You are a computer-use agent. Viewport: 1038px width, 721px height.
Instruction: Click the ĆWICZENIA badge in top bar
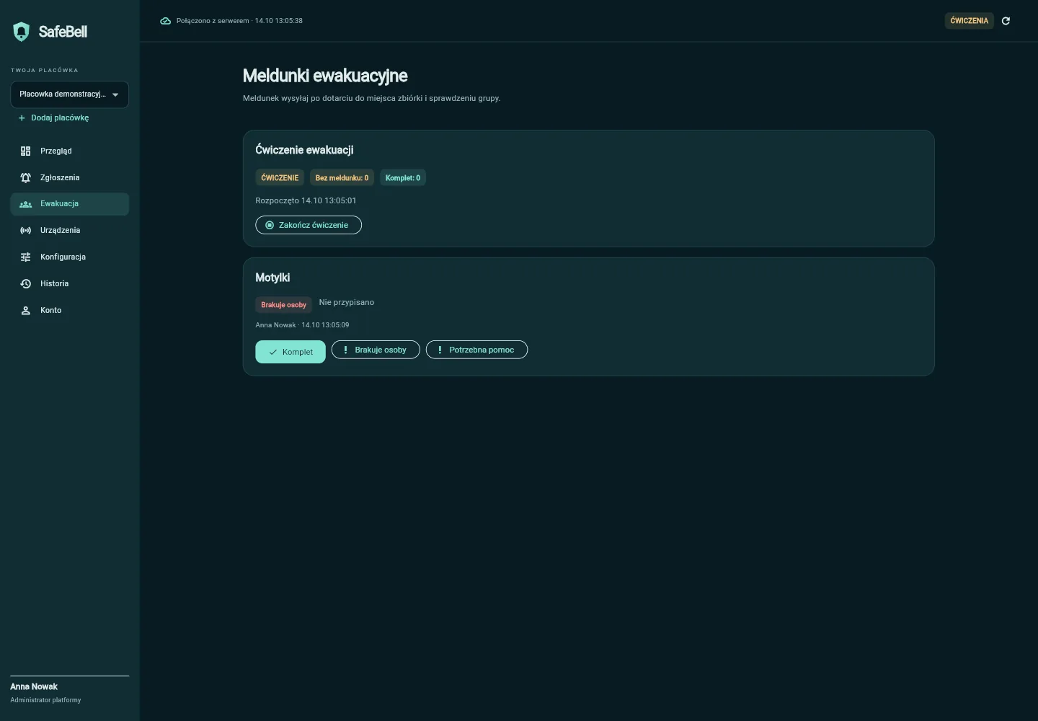click(969, 21)
